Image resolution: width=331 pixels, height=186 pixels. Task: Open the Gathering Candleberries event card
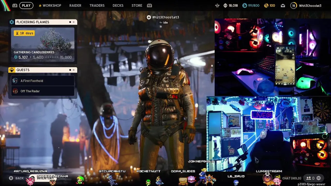(x=43, y=45)
